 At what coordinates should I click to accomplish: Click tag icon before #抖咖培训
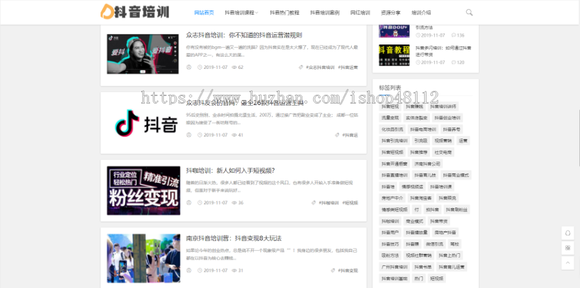(314, 202)
